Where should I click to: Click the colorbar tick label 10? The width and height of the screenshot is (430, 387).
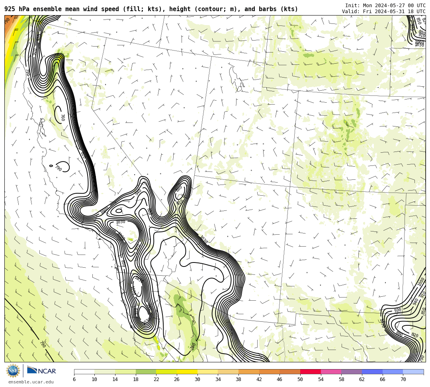pos(94,379)
